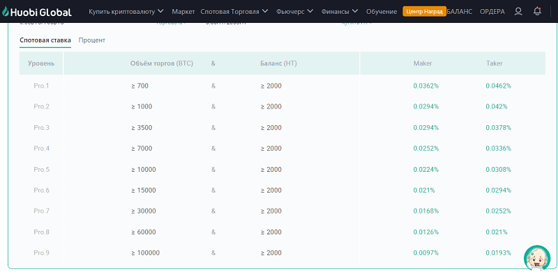Screen dimensions: 558x274
Task: Click the 0.0126% maker fee value
Action: pos(426,232)
